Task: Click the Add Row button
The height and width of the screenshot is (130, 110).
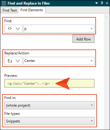Action: (x=83, y=39)
